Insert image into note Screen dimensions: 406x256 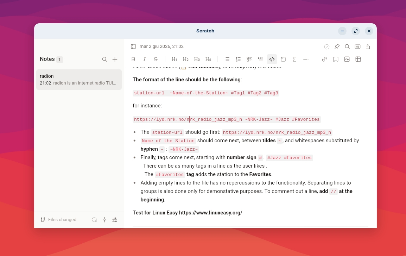click(x=347, y=60)
